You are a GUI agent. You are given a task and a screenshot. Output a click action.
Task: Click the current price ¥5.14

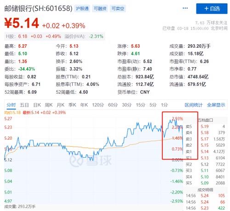coord(22,23)
